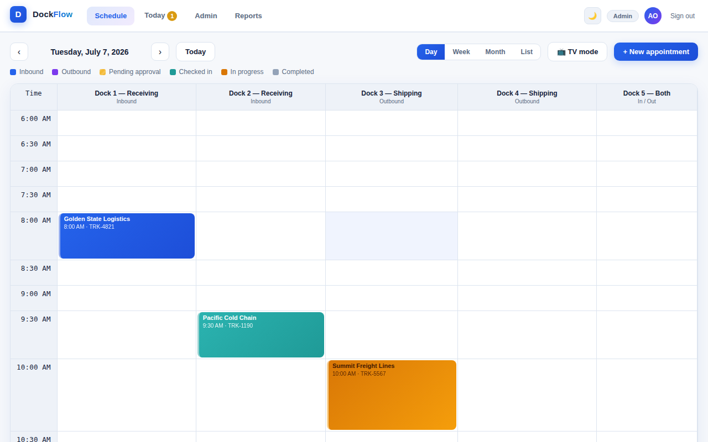Go to the next day arrow
The height and width of the screenshot is (442, 708).
pyautogui.click(x=160, y=52)
